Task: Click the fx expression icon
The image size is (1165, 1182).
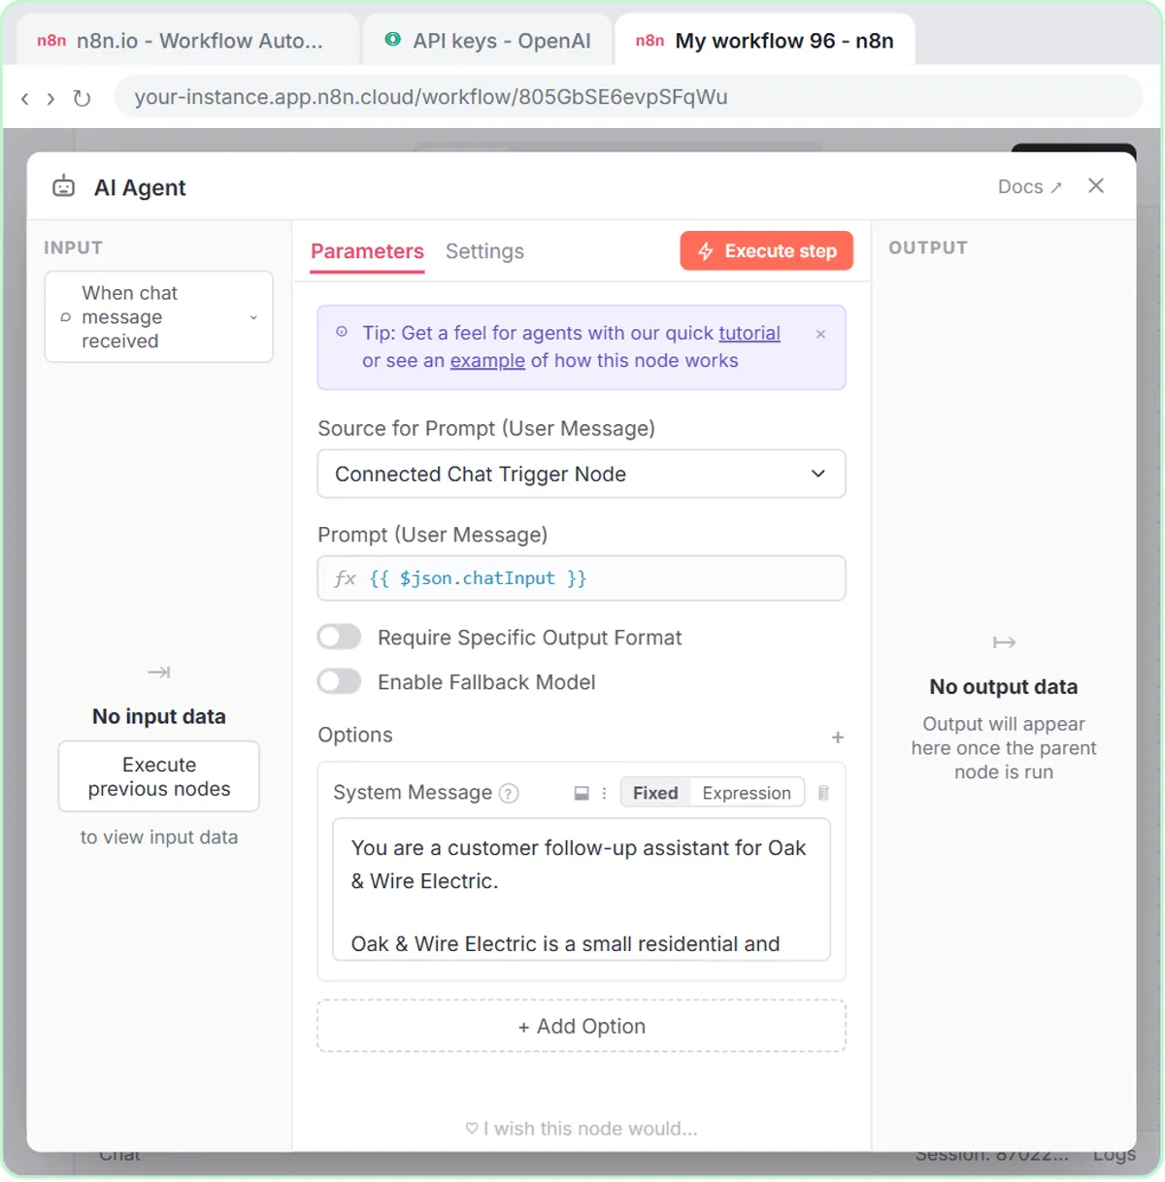Action: pos(345,578)
